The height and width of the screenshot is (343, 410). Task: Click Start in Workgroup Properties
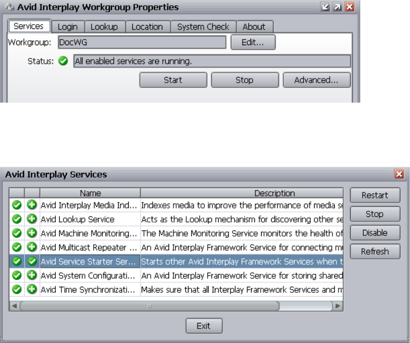coord(173,80)
